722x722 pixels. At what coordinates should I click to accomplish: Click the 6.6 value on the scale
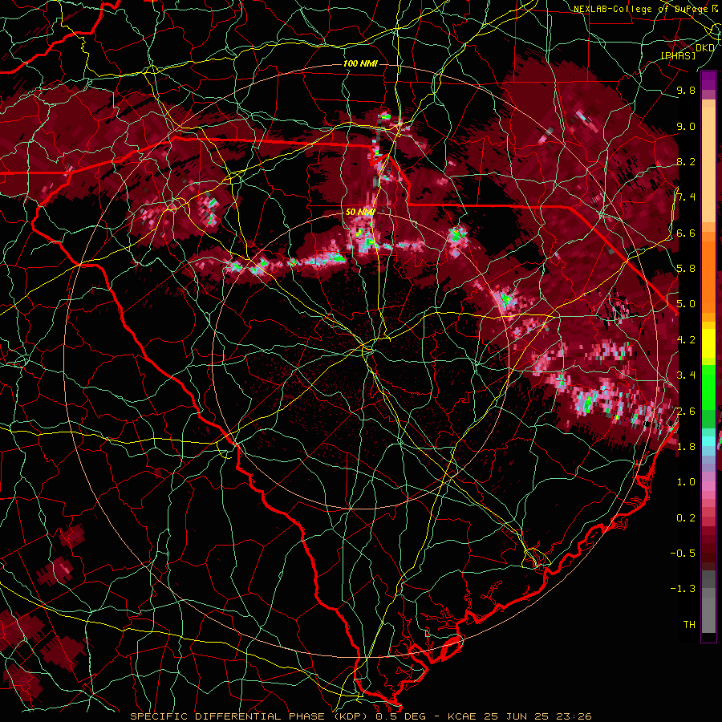click(x=686, y=233)
